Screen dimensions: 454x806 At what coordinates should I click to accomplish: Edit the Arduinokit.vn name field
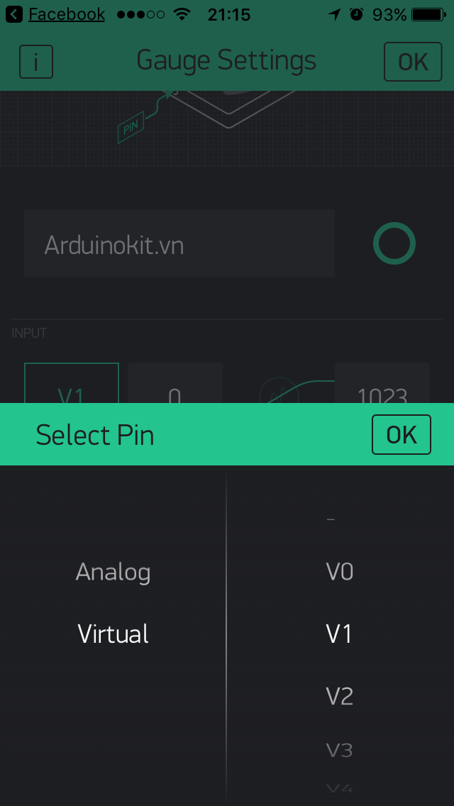tap(179, 243)
